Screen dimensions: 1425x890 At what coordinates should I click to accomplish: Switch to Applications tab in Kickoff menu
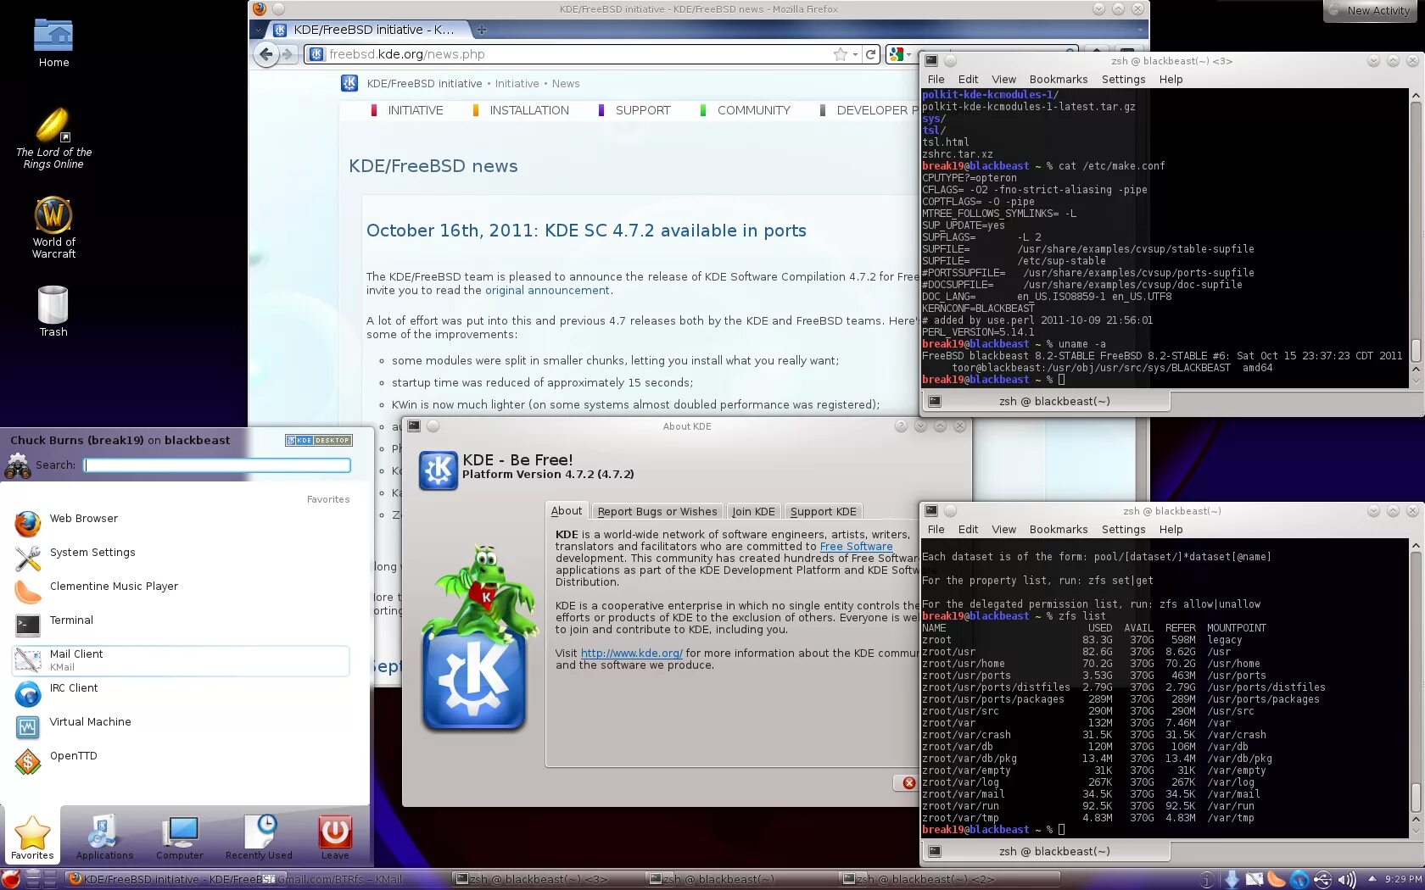(104, 837)
